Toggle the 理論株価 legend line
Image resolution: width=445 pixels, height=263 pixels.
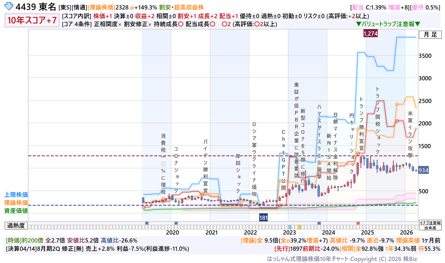click(x=16, y=203)
